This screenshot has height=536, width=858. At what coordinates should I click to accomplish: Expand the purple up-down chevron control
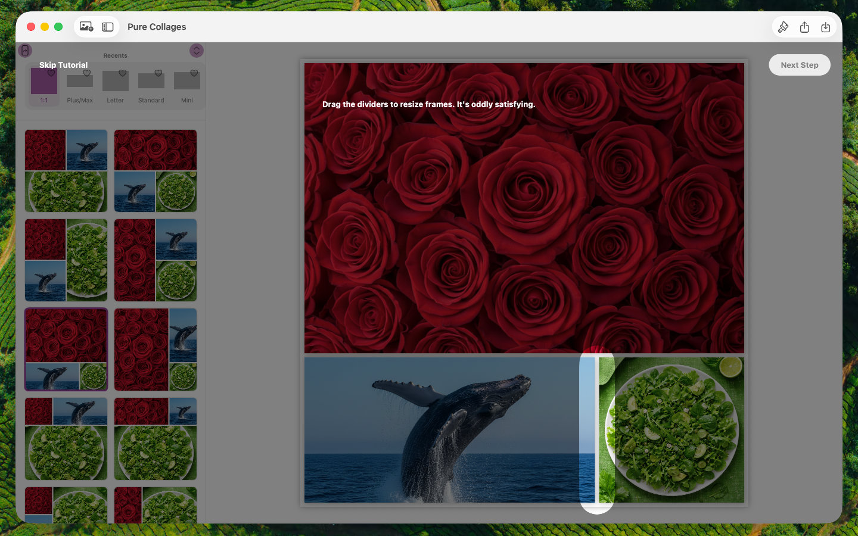coord(197,51)
